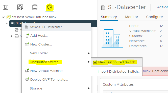This screenshot has width=168, height=93.
Task: Expand the New Folder submenu arrow
Action: point(89,53)
